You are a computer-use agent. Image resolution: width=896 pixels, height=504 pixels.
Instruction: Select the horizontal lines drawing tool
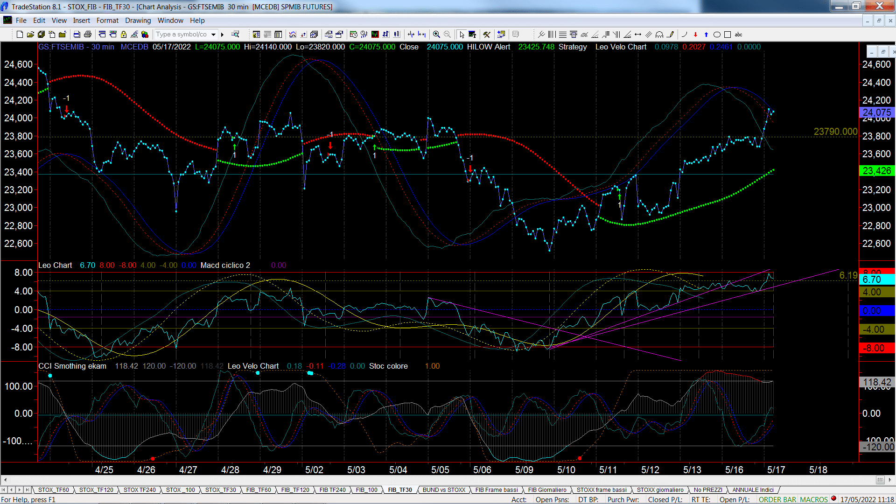pyautogui.click(x=563, y=35)
